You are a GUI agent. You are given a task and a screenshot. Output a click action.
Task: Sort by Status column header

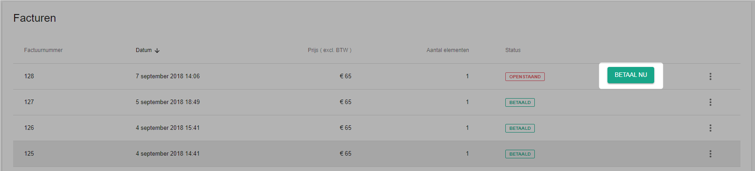513,50
